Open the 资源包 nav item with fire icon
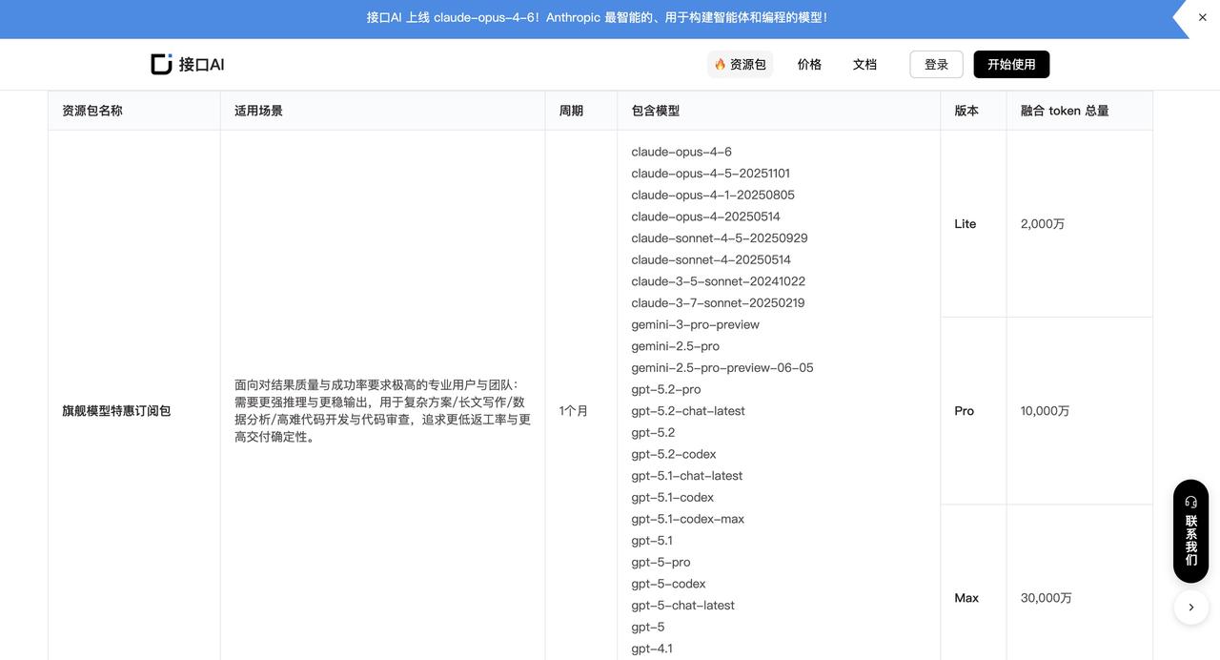 pyautogui.click(x=740, y=64)
